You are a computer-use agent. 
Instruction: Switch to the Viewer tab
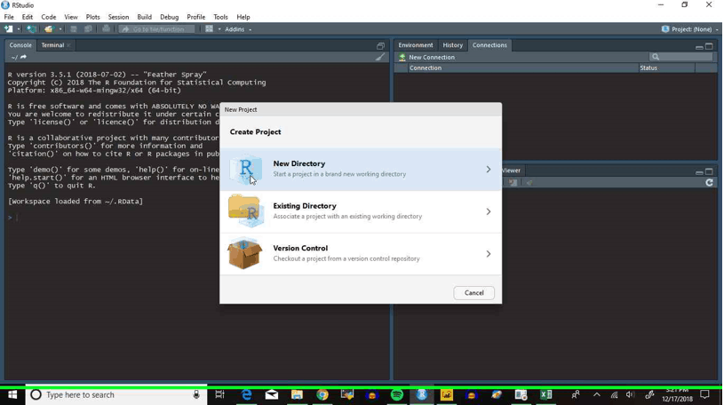pos(511,171)
